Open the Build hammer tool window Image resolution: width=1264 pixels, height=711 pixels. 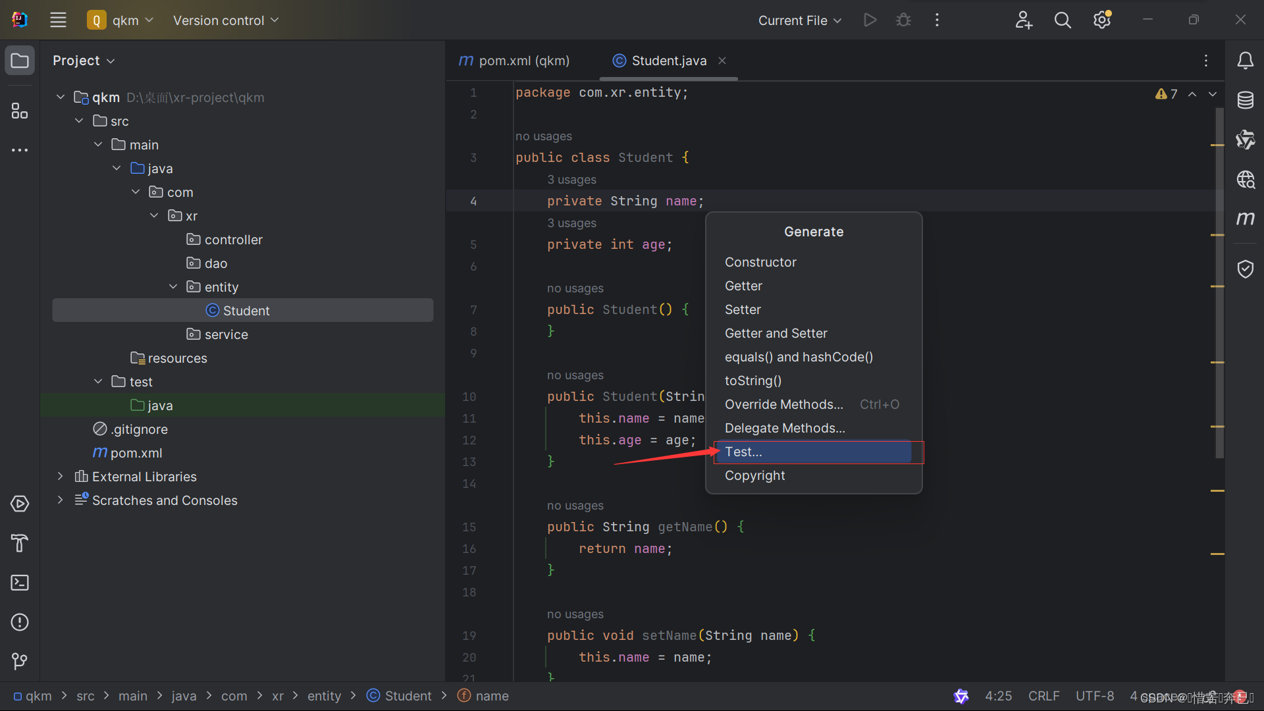[20, 543]
